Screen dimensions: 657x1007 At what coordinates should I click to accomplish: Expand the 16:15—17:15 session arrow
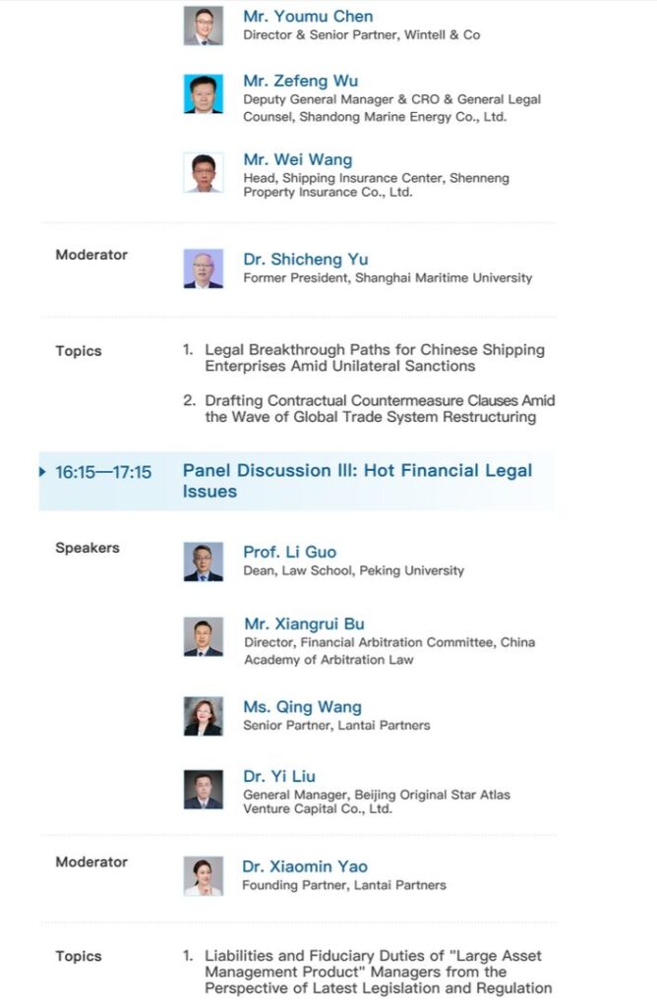pyautogui.click(x=42, y=472)
